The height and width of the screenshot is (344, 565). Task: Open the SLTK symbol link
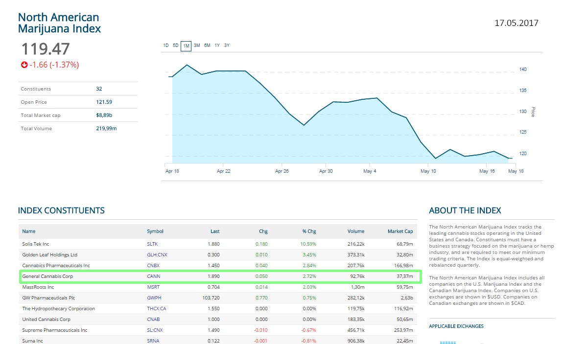pyautogui.click(x=152, y=244)
